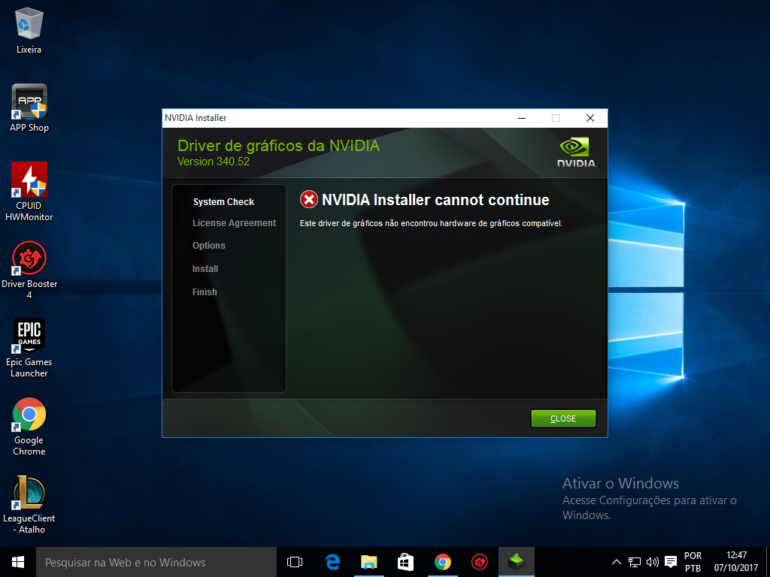Click the red error X icon
Viewport: 770px width, 577px height.
tap(309, 200)
